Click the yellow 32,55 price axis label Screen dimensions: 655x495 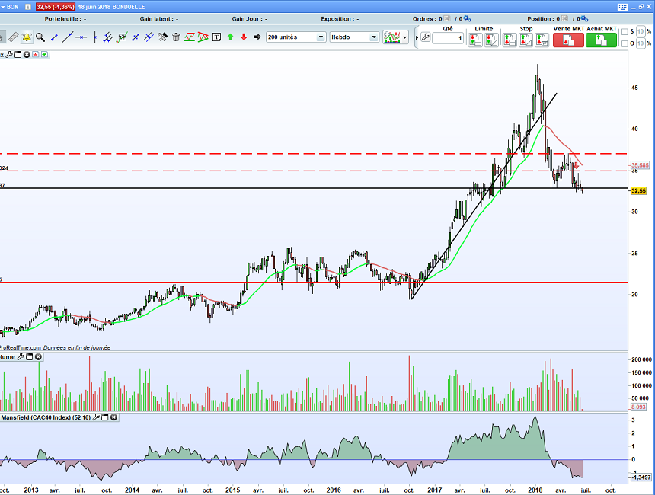638,191
